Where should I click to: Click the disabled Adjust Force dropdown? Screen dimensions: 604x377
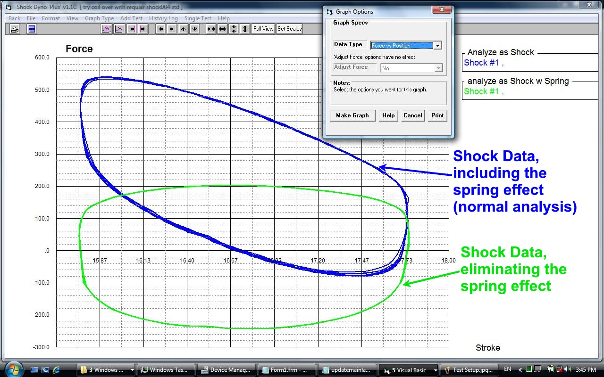(411, 68)
